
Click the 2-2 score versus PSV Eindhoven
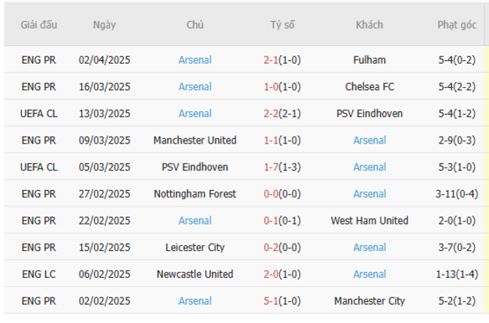point(273,113)
